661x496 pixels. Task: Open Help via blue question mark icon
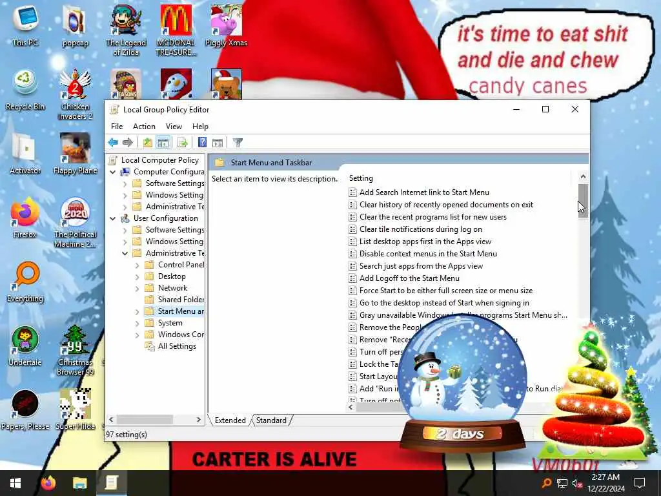[x=202, y=143]
